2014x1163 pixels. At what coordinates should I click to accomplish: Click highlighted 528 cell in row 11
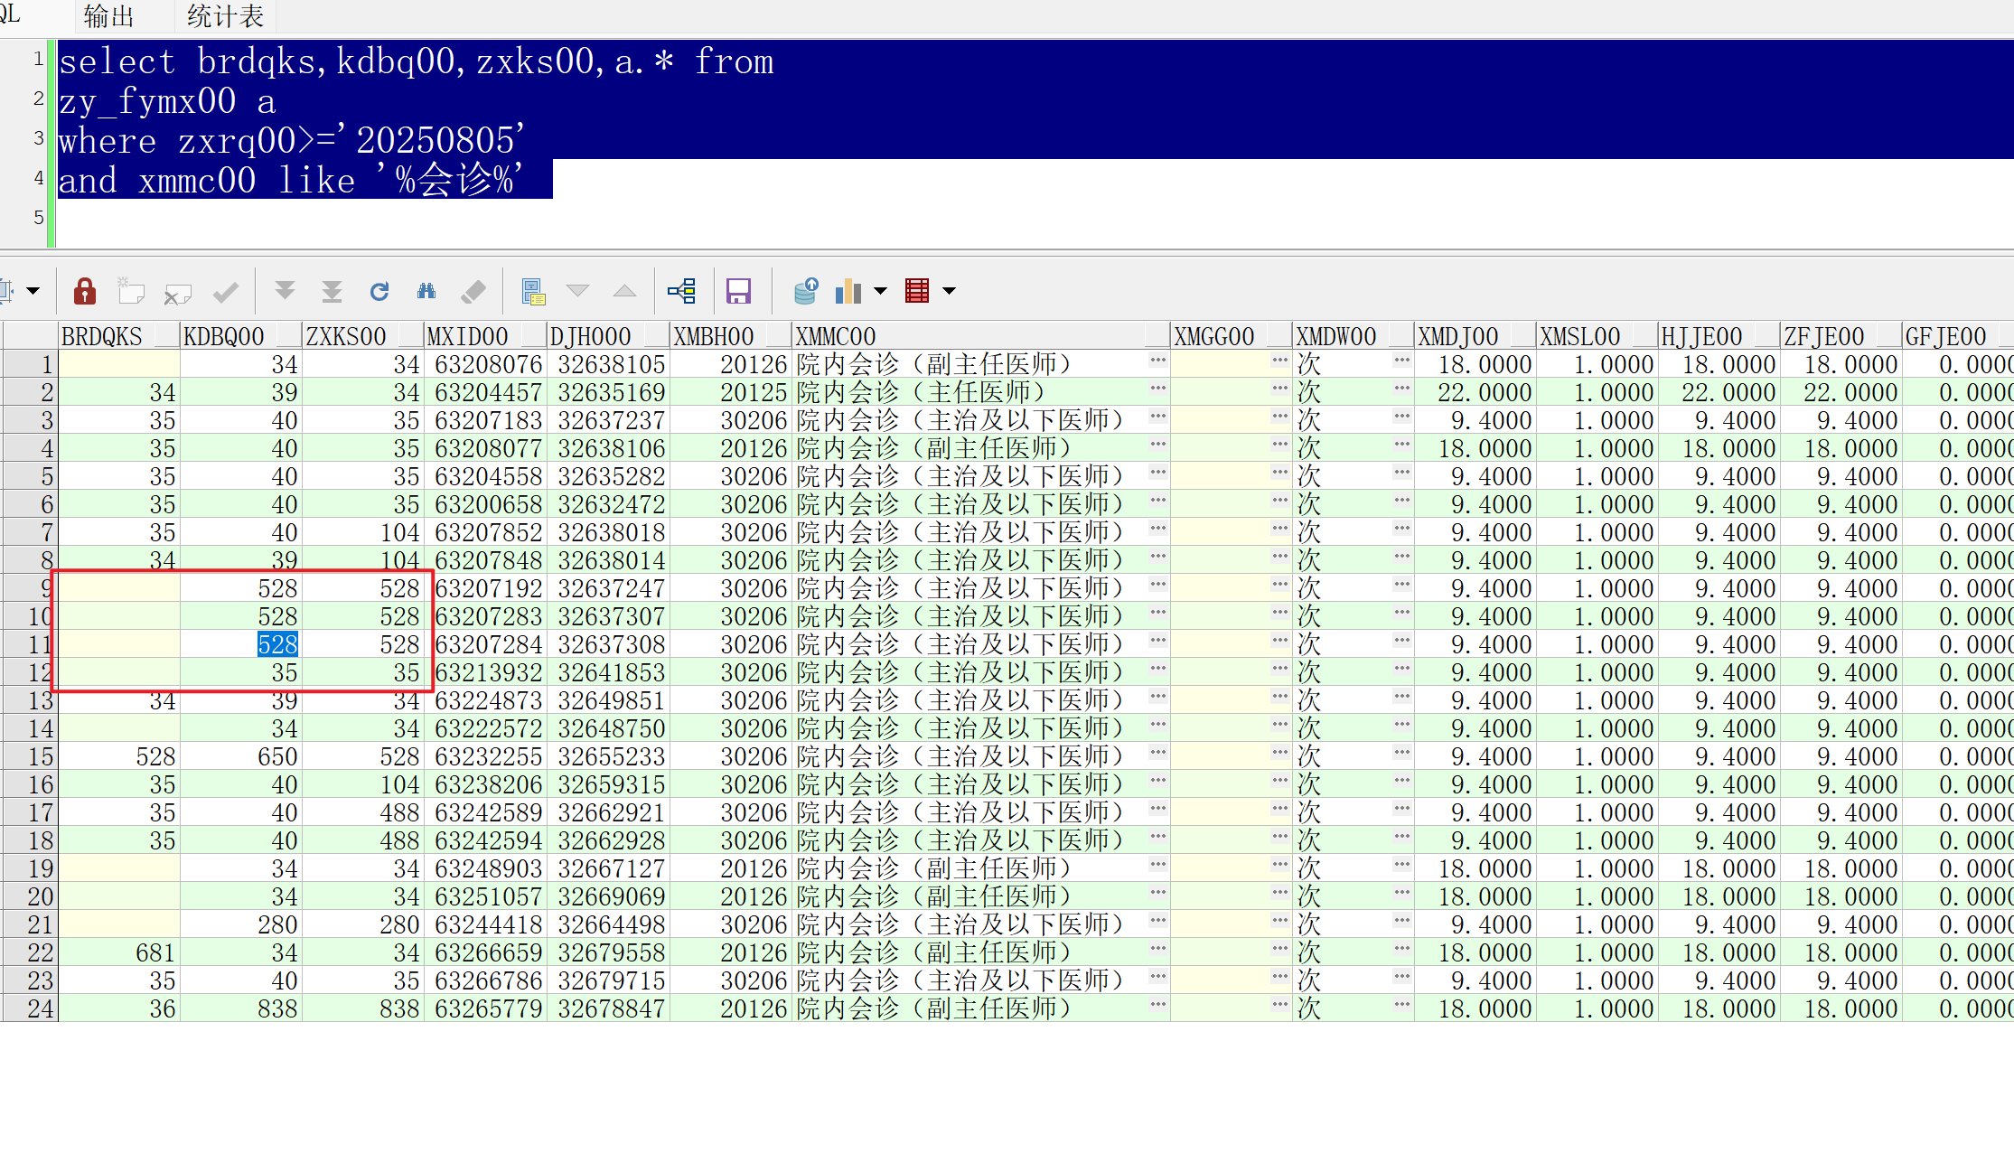[x=277, y=644]
